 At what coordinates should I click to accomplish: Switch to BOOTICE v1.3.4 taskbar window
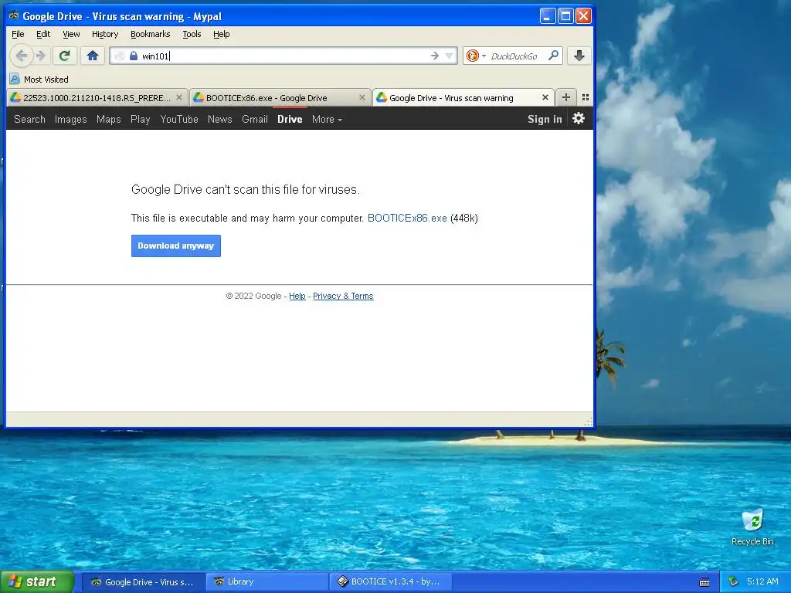(x=390, y=582)
